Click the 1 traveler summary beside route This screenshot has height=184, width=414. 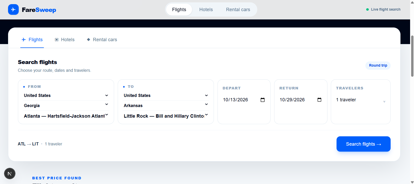coord(54,144)
